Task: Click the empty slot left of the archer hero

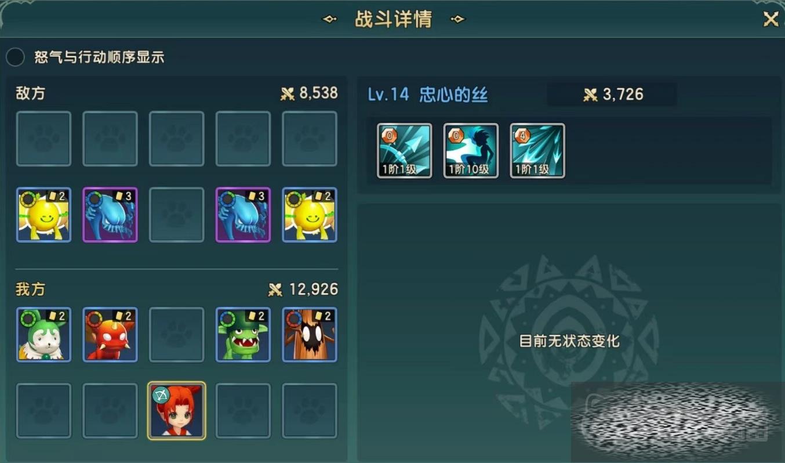Action: click(x=110, y=410)
